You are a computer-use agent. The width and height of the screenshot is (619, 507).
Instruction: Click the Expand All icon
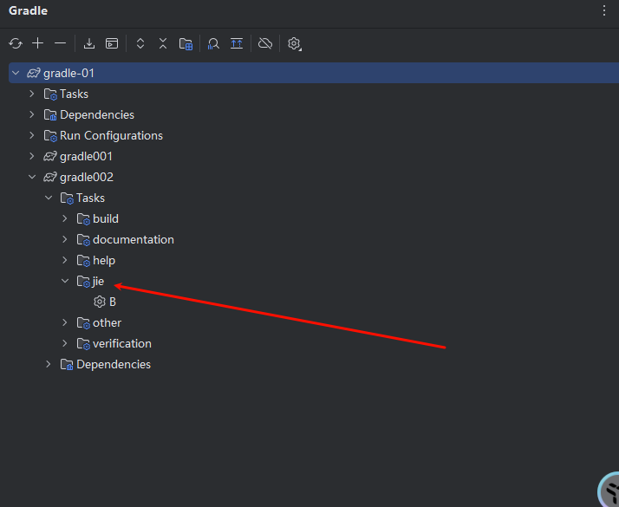[140, 43]
